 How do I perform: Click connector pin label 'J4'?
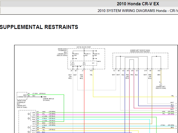coord(71,71)
